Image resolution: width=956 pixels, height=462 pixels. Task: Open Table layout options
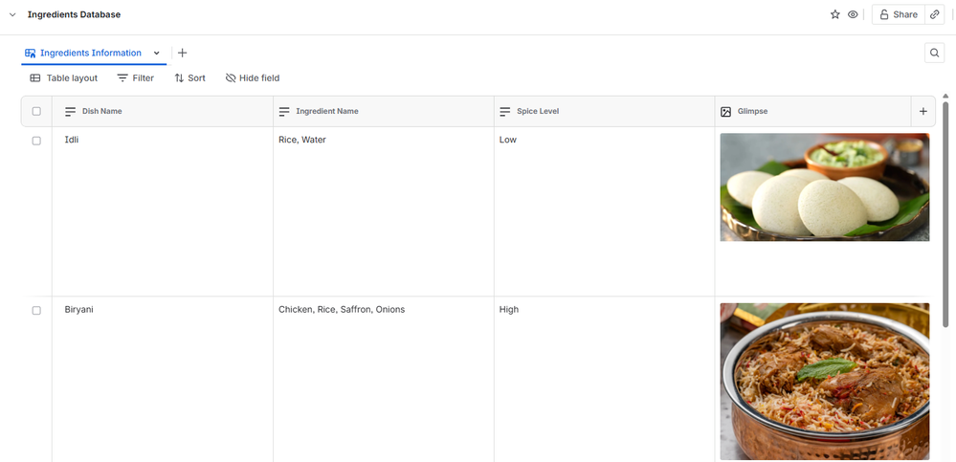[x=64, y=78]
